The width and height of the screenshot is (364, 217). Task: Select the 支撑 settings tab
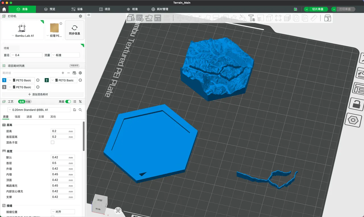tap(41, 117)
